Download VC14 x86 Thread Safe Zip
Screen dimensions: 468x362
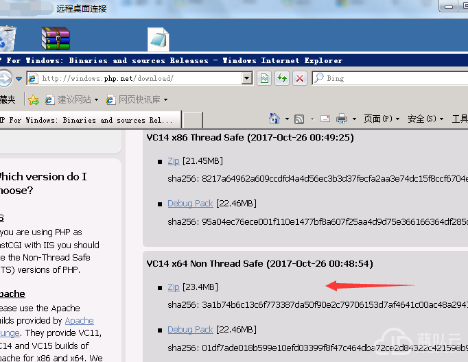pos(174,161)
